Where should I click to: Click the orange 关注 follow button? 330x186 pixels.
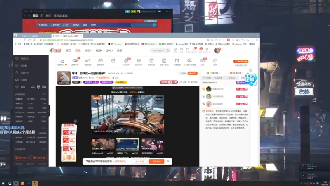click(x=192, y=74)
